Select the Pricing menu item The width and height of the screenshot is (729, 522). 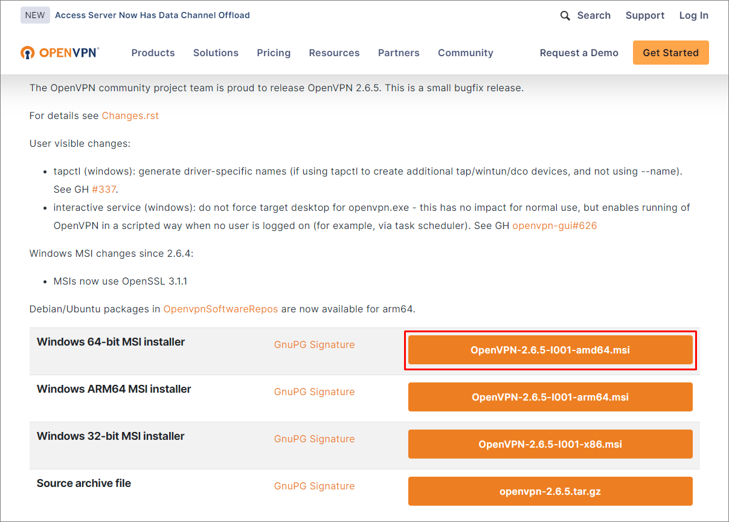pos(274,53)
